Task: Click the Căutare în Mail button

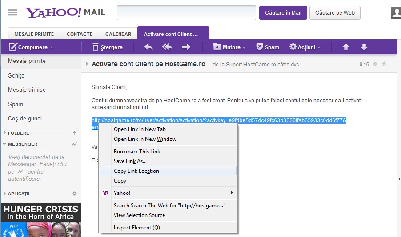Action: click(283, 13)
